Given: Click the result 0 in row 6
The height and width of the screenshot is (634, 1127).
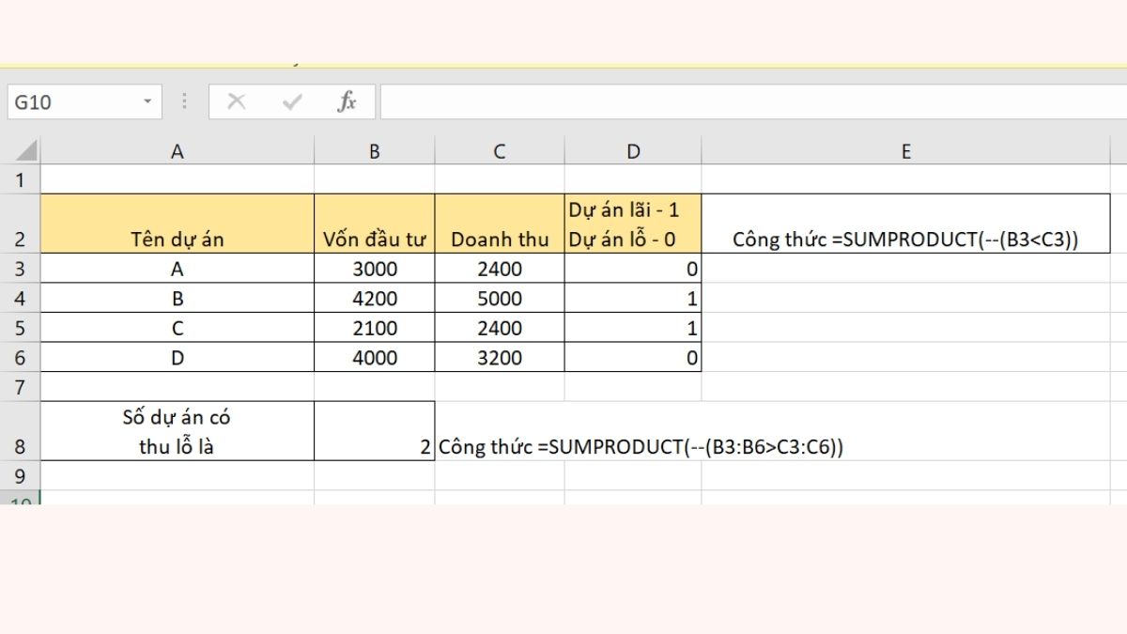Looking at the screenshot, I should coord(633,357).
